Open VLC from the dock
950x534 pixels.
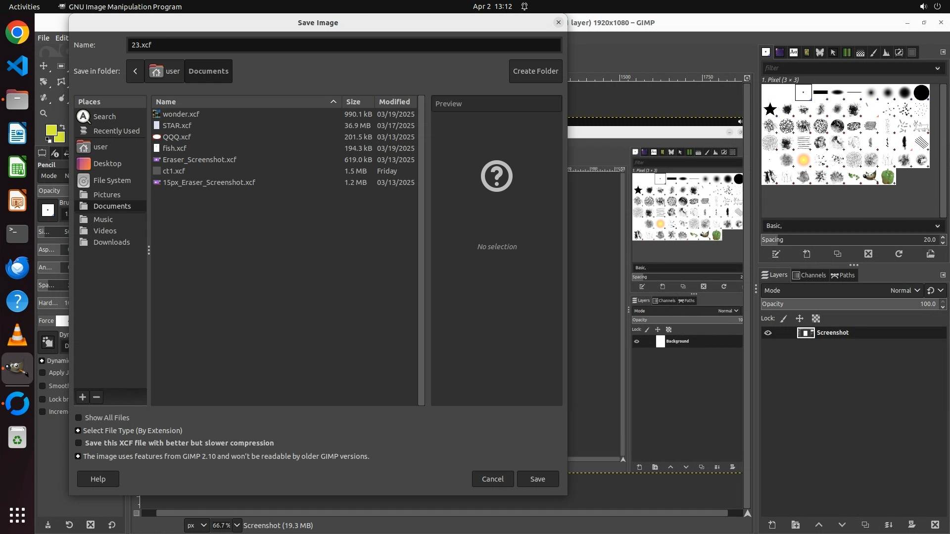coord(17,335)
